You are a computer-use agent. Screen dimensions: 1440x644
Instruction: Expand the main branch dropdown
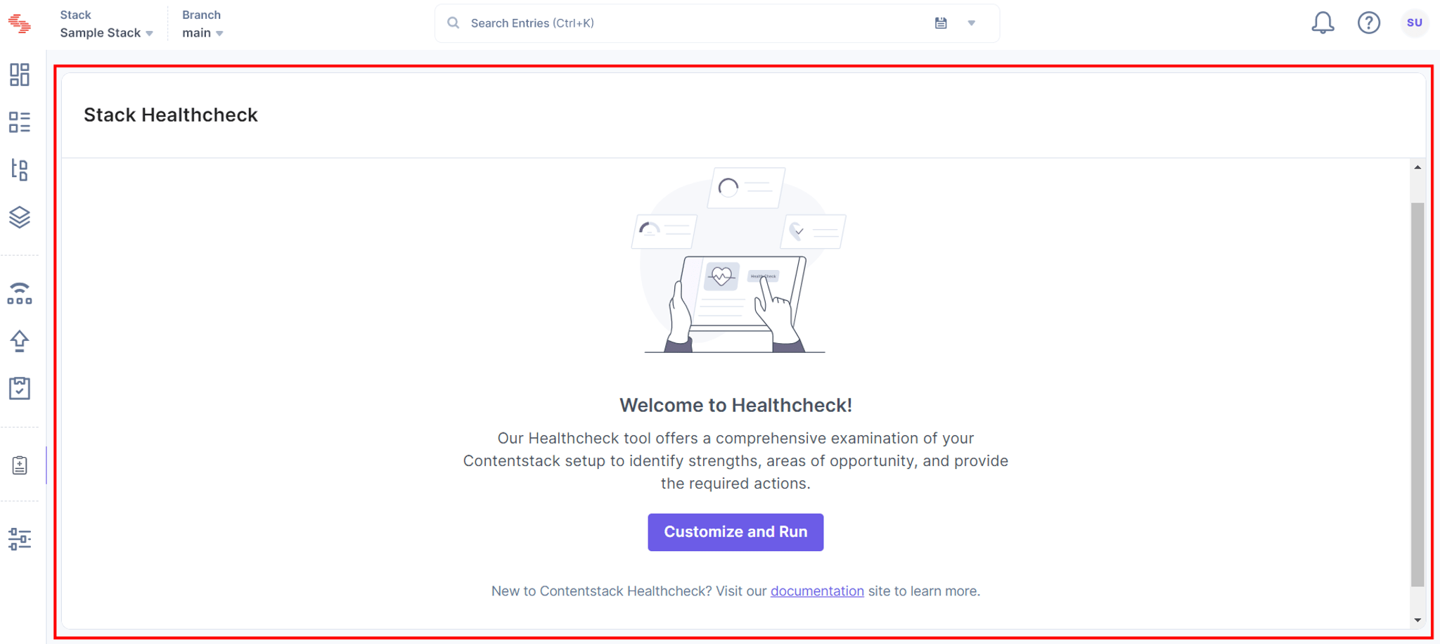[202, 33]
